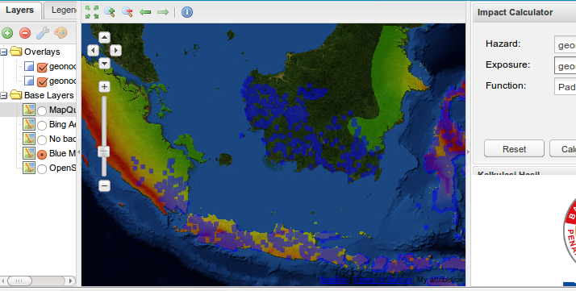Open the MapBox attribution link
Viewport: 576px width, 291px height.
coord(333,280)
